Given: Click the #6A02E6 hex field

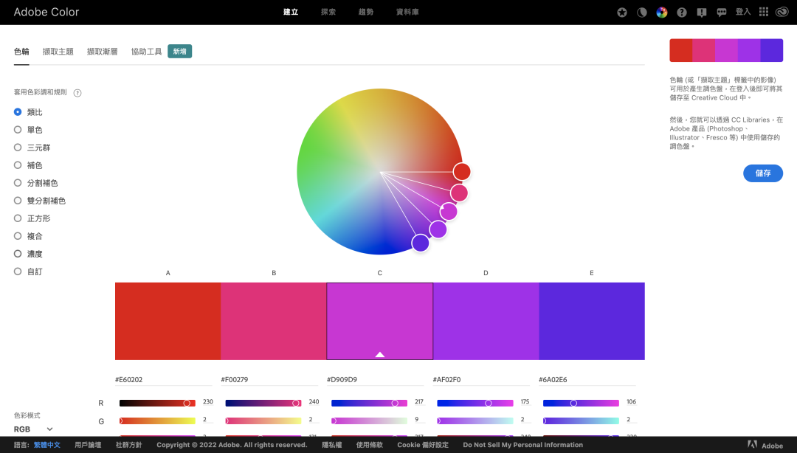Looking at the screenshot, I should click(x=587, y=380).
